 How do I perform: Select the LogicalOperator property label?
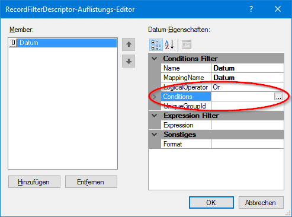coord(186,87)
